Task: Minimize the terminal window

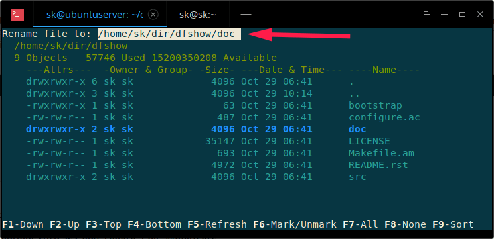Action: pos(445,15)
